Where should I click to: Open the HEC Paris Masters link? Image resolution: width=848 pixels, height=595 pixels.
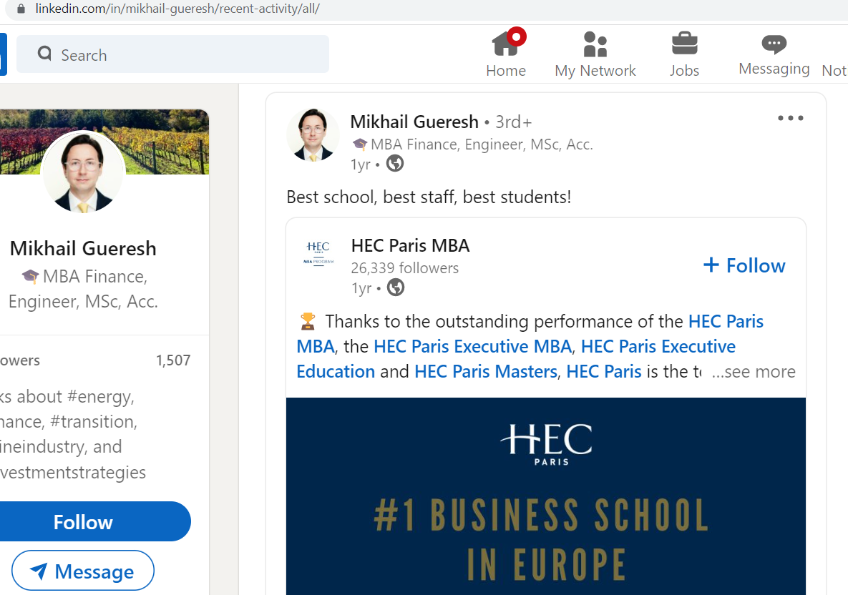486,372
